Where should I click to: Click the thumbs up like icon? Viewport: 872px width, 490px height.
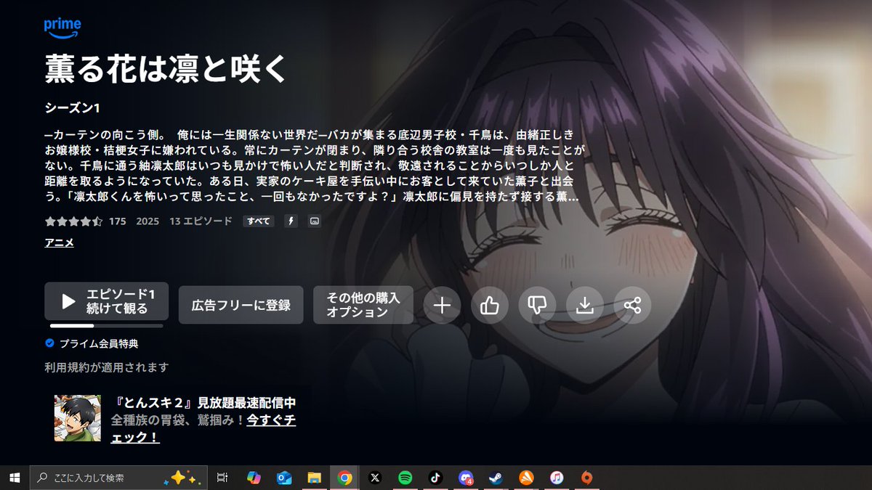tap(490, 305)
